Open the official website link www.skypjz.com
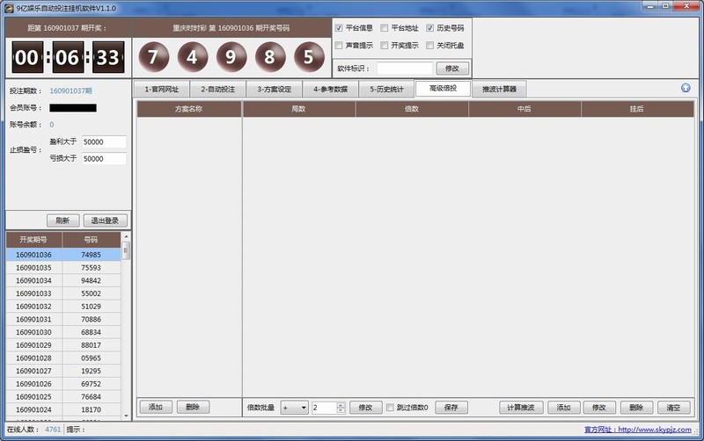The width and height of the screenshot is (704, 441). (656, 430)
